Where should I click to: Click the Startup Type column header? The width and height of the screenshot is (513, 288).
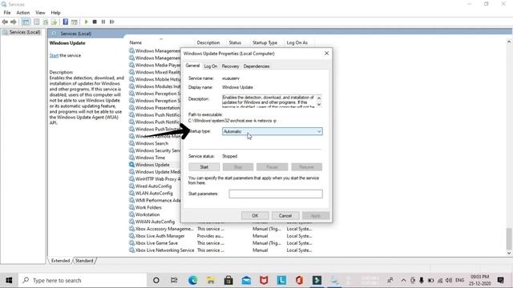pos(265,42)
